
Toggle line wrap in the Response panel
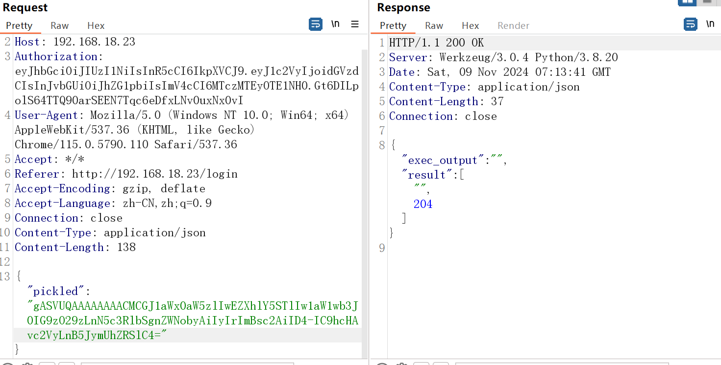[x=690, y=24]
